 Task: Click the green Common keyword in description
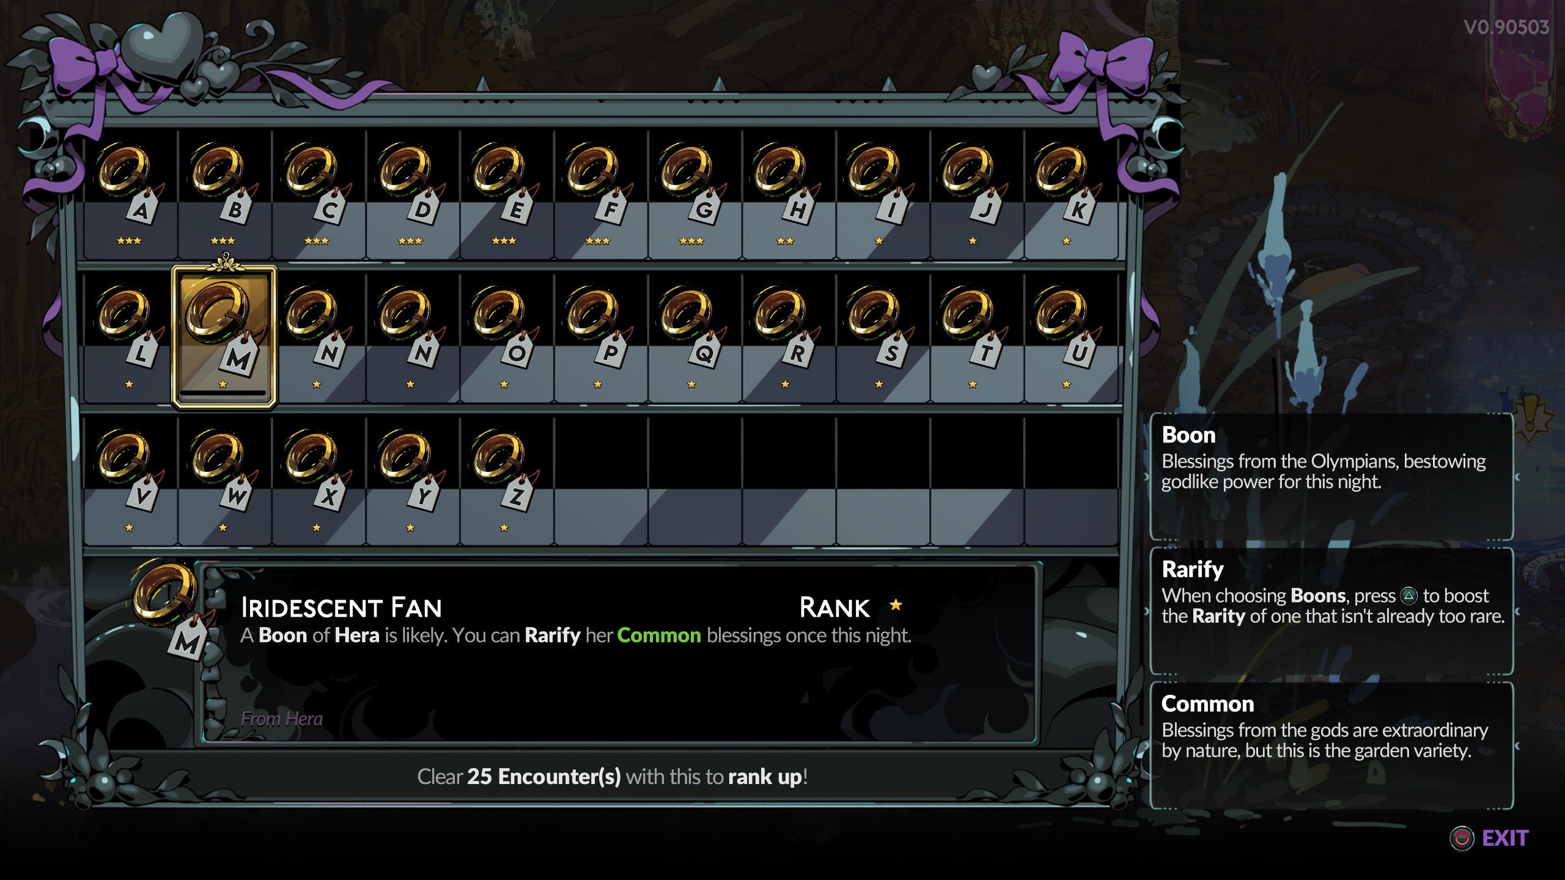point(659,636)
